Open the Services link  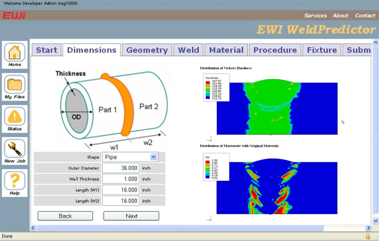pyautogui.click(x=315, y=15)
